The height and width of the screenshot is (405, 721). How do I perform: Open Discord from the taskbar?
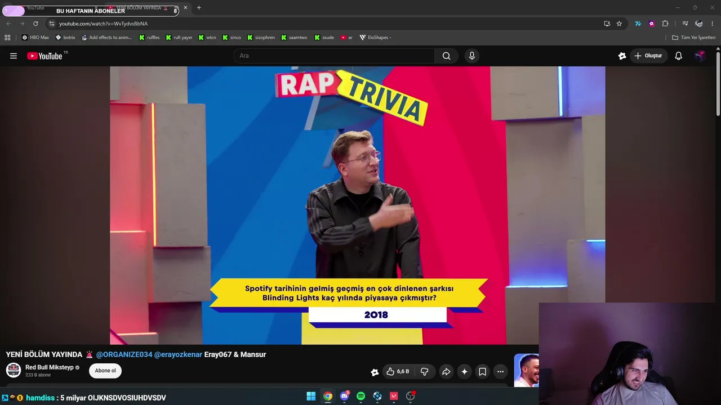[344, 397]
